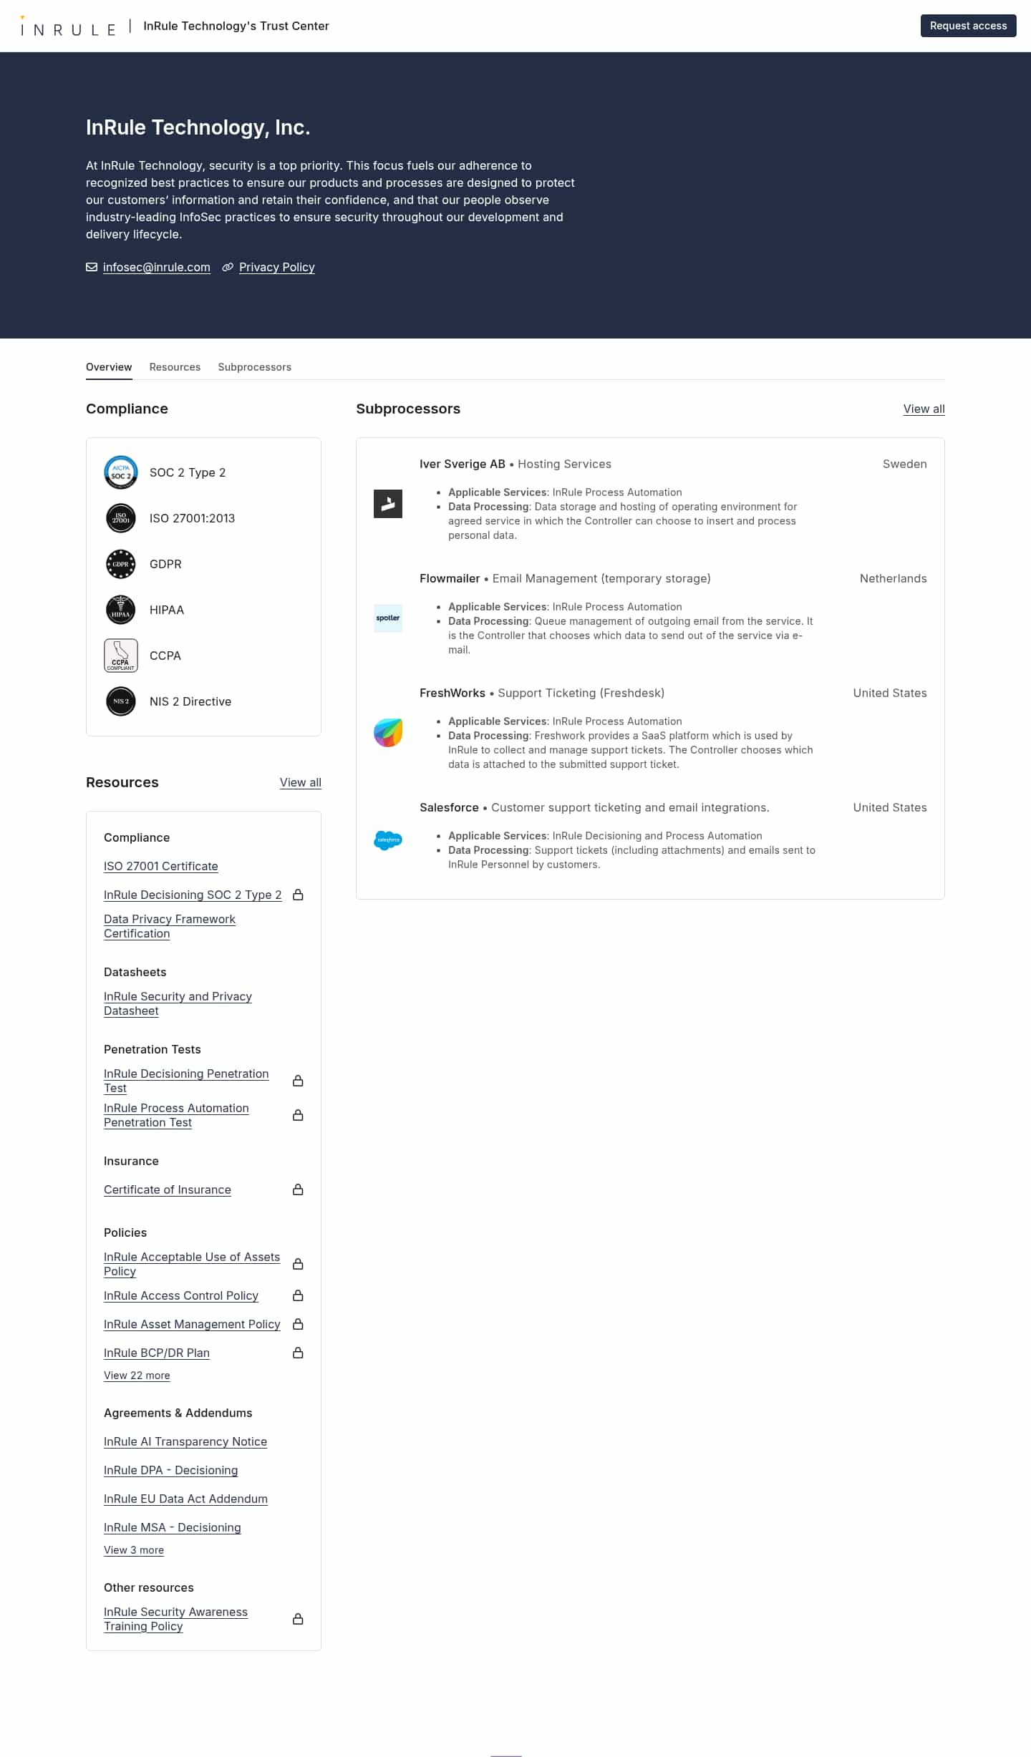Screen dimensions: 1031x1757
Task: Click lock icon next to Certificate of Insurance
Action: pos(299,1189)
